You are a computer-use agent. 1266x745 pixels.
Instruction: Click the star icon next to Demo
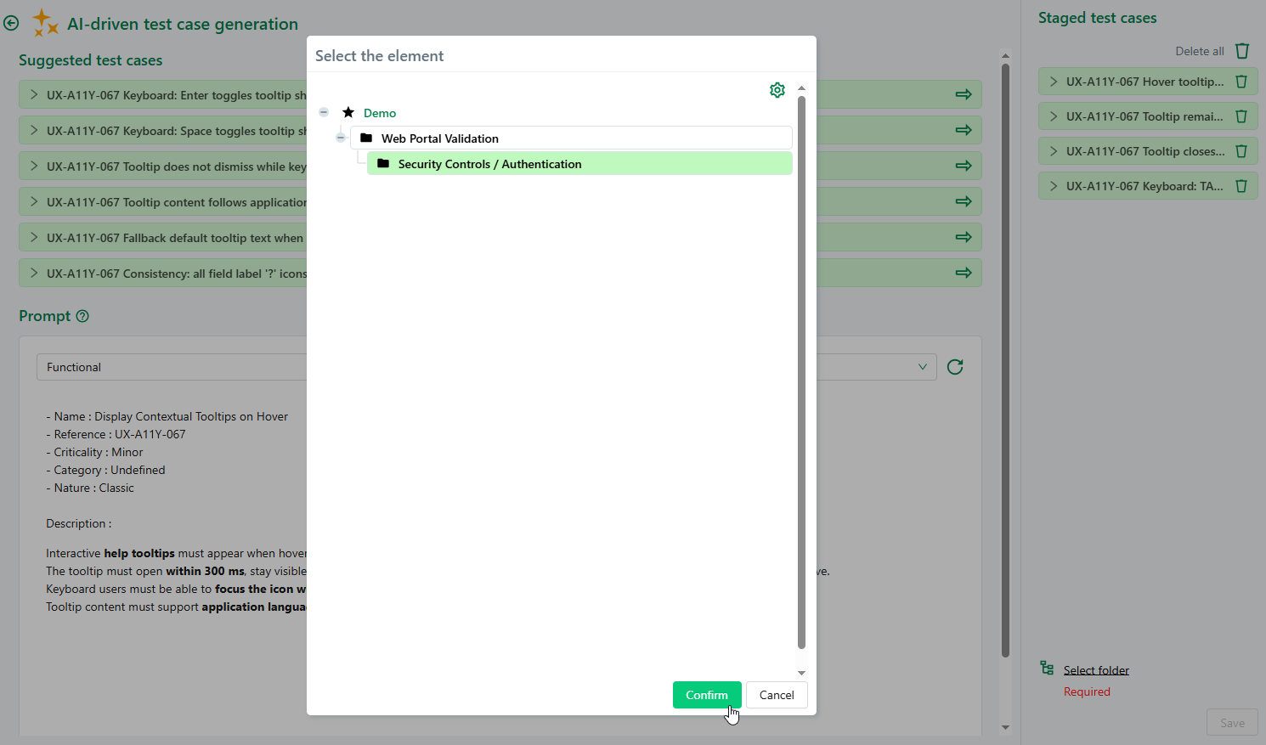point(348,112)
